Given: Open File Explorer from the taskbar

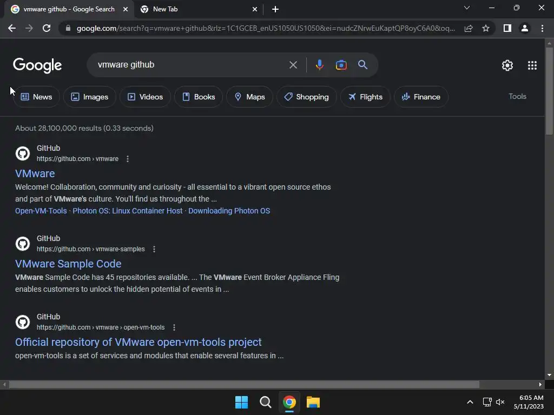Looking at the screenshot, I should pos(313,402).
